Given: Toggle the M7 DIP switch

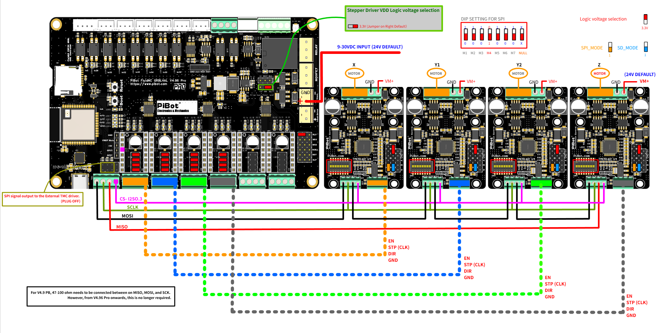Looking at the screenshot, I should point(514,34).
